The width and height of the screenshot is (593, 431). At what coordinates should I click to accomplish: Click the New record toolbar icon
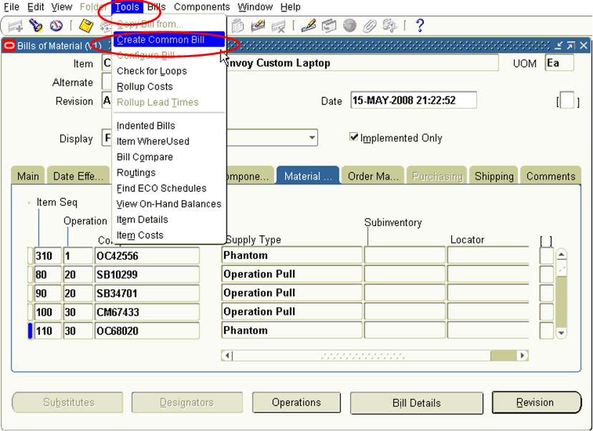pyautogui.click(x=14, y=26)
